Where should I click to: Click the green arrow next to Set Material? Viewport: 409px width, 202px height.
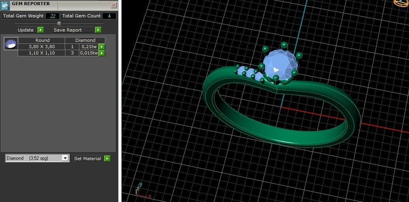[x=107, y=159]
